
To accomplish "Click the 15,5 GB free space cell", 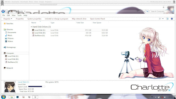I will 105,30.
